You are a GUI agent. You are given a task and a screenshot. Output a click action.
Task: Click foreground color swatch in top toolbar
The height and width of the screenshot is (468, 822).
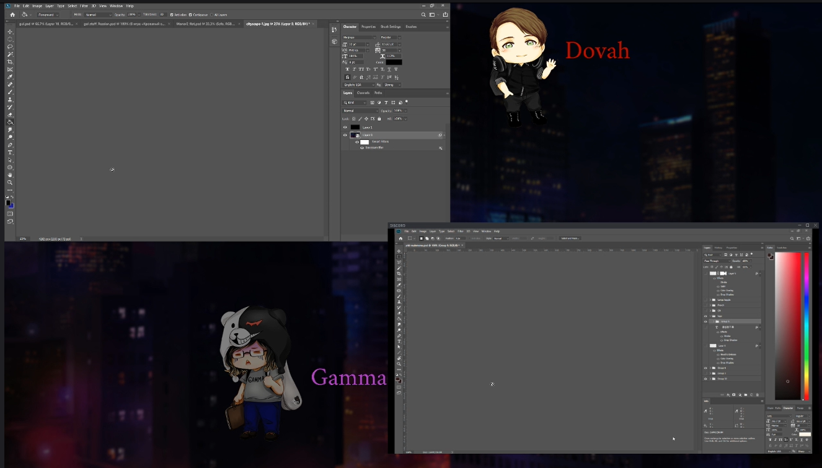pos(9,202)
